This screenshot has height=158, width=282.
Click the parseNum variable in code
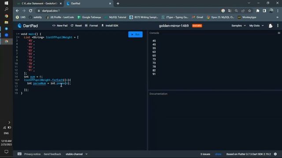[40, 83]
